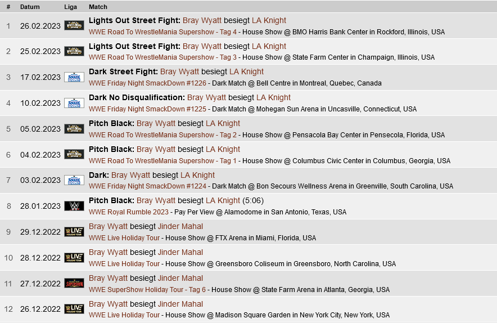Open the SmackDown logo for 17.02.2023 match
The image size is (497, 323).
(74, 77)
